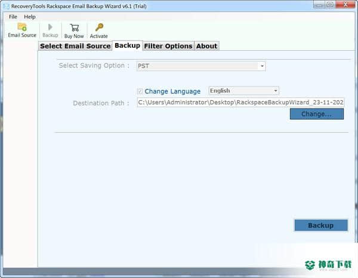
Task: Switch to Filter Options tab
Action: tap(168, 46)
